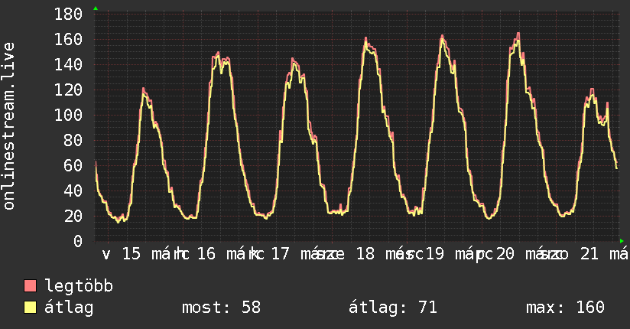Click the 40 y-axis label

[x=73, y=191]
